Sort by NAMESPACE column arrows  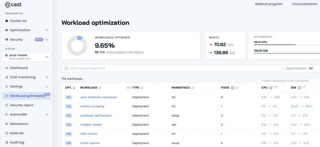click(193, 88)
